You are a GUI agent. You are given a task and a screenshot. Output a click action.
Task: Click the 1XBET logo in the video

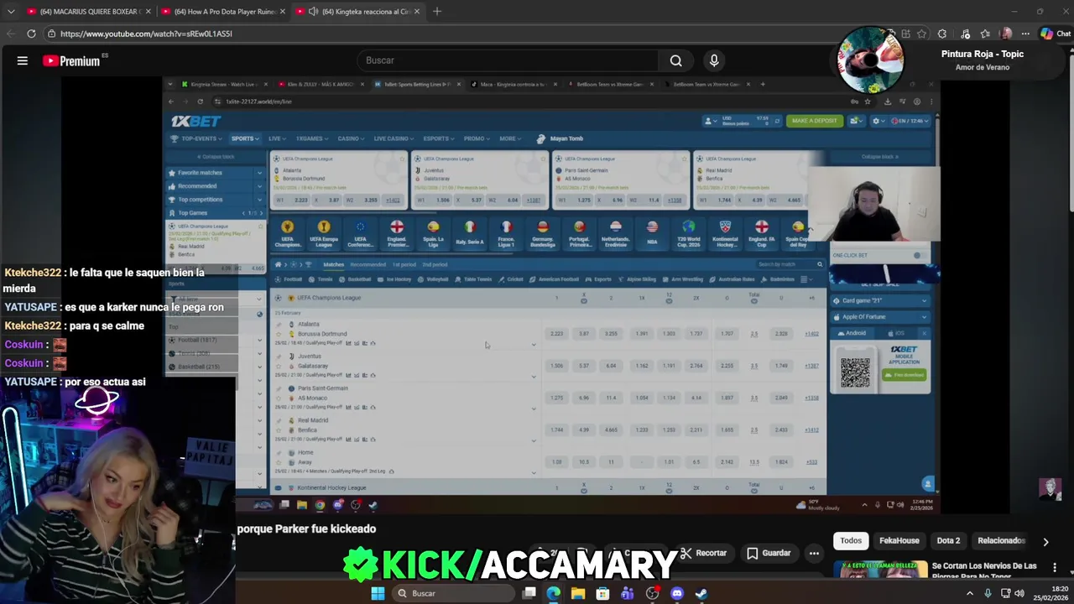[x=196, y=121]
